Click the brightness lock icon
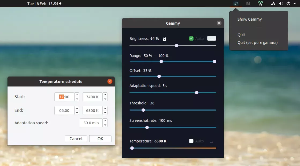 (x=164, y=39)
